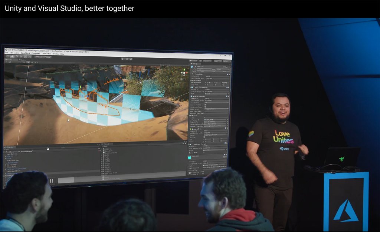The width and height of the screenshot is (380, 232).
Task: Click the Create button in the Hierarchy panel
Action: [x=7, y=149]
